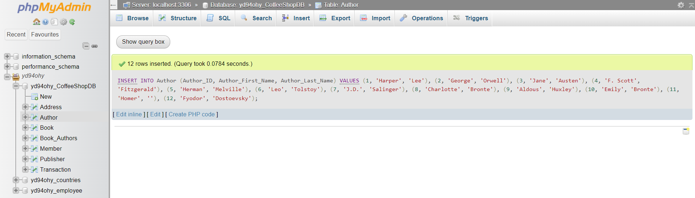Select the information_schema database
The image size is (695, 198).
49,56
